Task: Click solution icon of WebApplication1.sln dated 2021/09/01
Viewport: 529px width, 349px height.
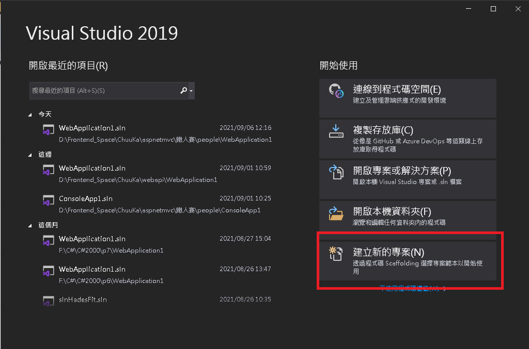Action: pyautogui.click(x=48, y=170)
